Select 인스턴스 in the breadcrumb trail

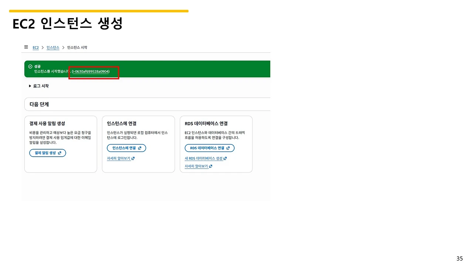53,47
